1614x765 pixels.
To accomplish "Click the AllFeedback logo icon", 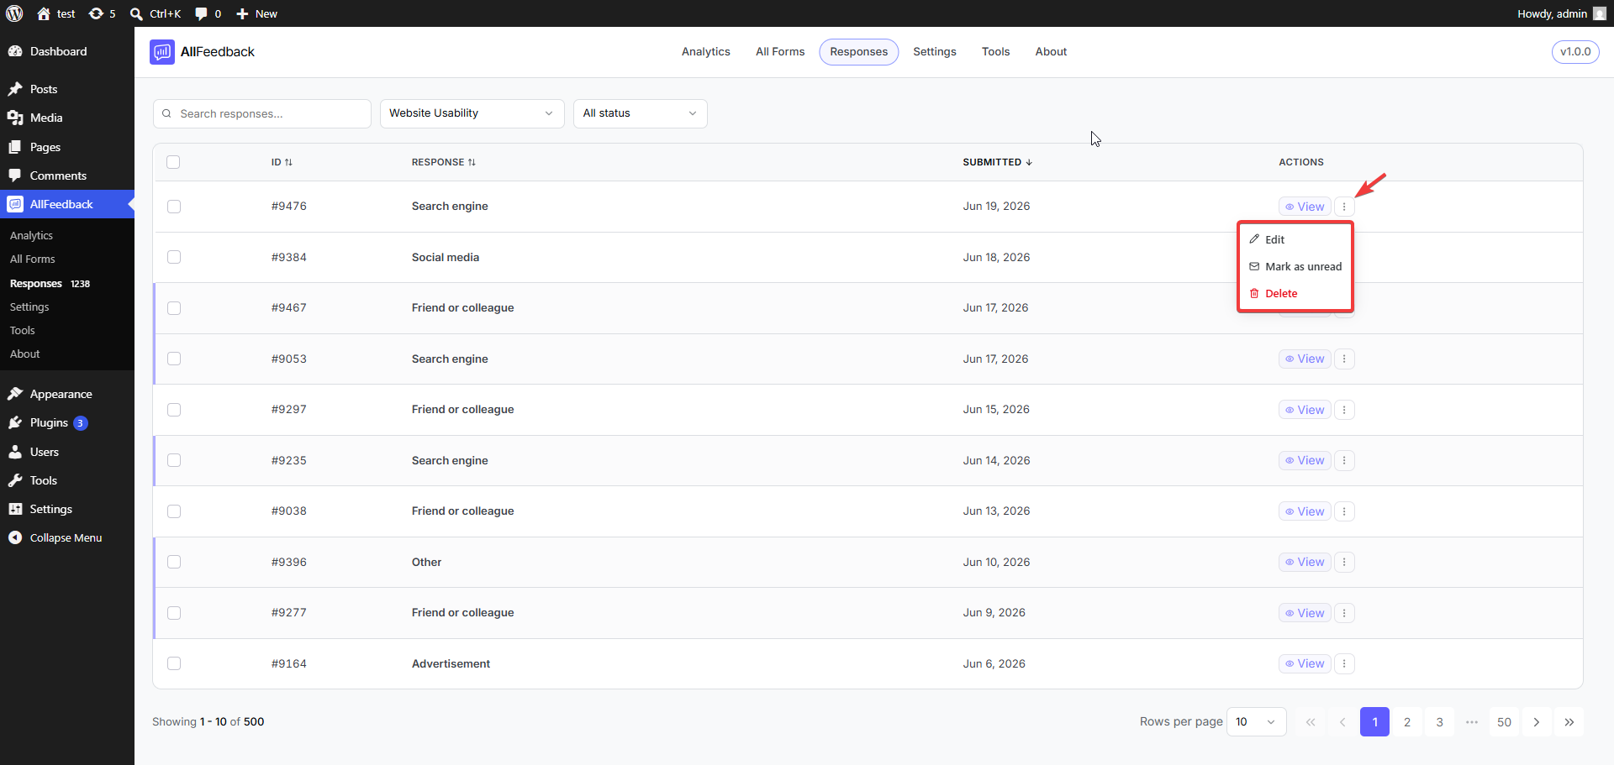I will click(162, 52).
